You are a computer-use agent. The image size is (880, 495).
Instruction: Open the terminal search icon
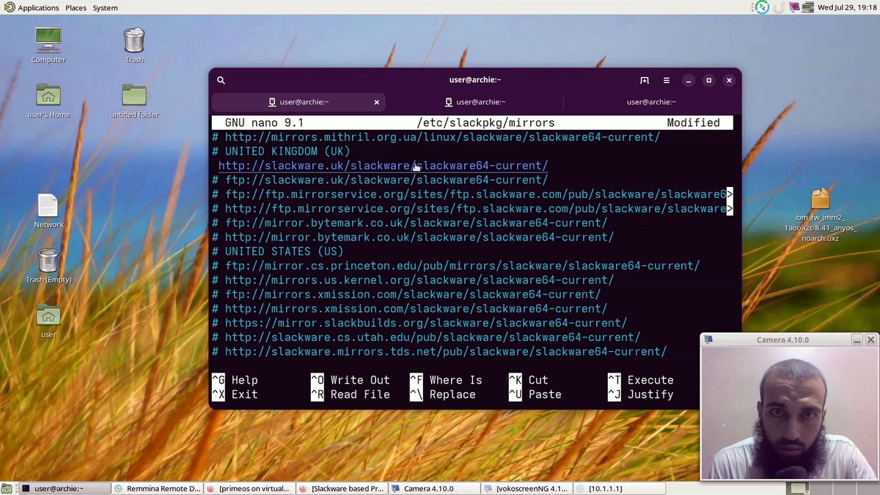(x=221, y=80)
